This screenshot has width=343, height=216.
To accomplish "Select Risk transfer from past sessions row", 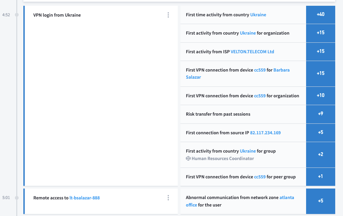I will click(218, 114).
